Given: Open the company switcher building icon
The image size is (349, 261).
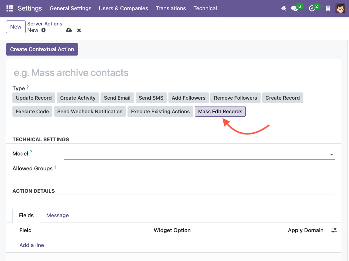Looking at the screenshot, I should pyautogui.click(x=328, y=8).
